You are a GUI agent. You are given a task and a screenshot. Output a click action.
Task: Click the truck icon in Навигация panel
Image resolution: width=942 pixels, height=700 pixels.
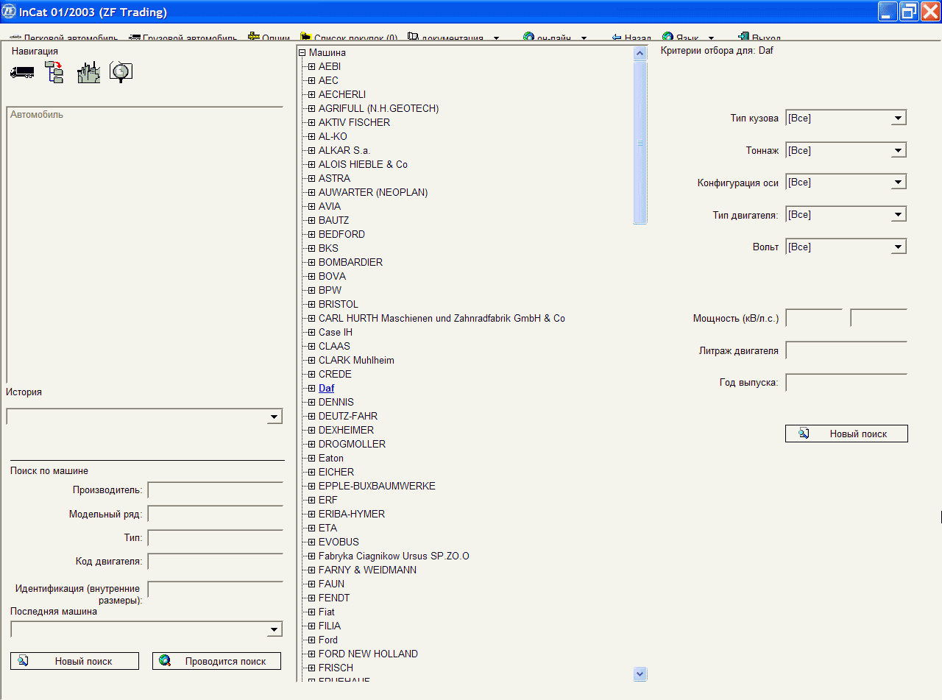(x=22, y=72)
